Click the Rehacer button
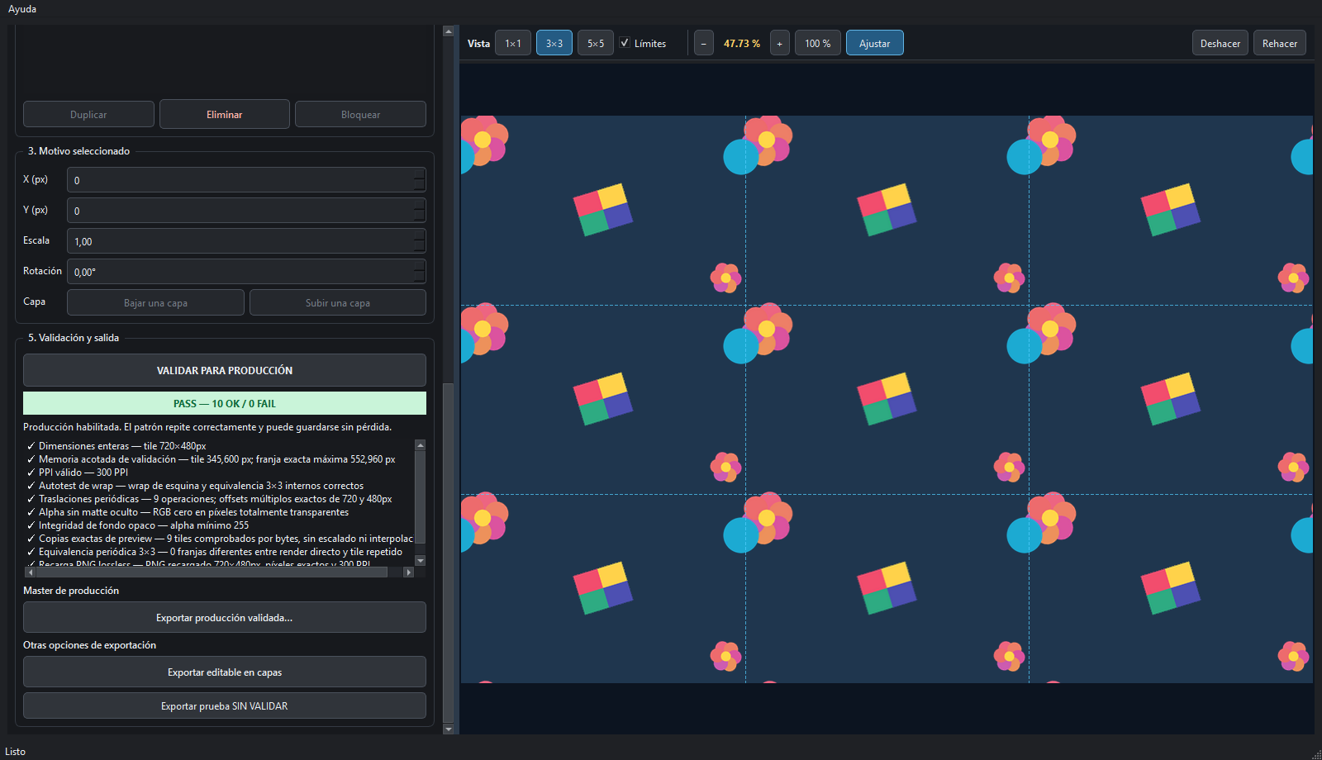 point(1280,43)
